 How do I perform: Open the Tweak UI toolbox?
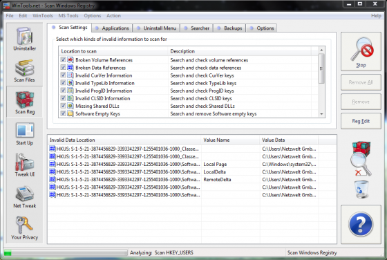[25, 165]
